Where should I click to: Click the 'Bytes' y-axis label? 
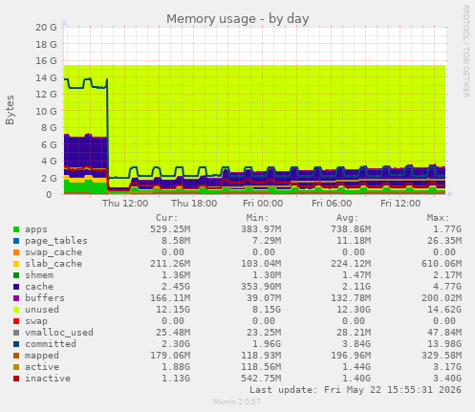pos(10,110)
